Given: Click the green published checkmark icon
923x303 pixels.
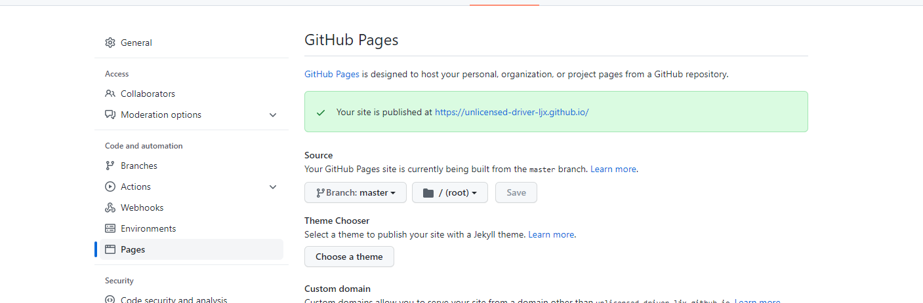Looking at the screenshot, I should 321,112.
